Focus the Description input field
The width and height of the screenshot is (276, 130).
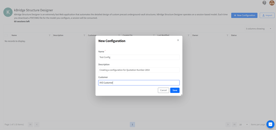click(139, 70)
